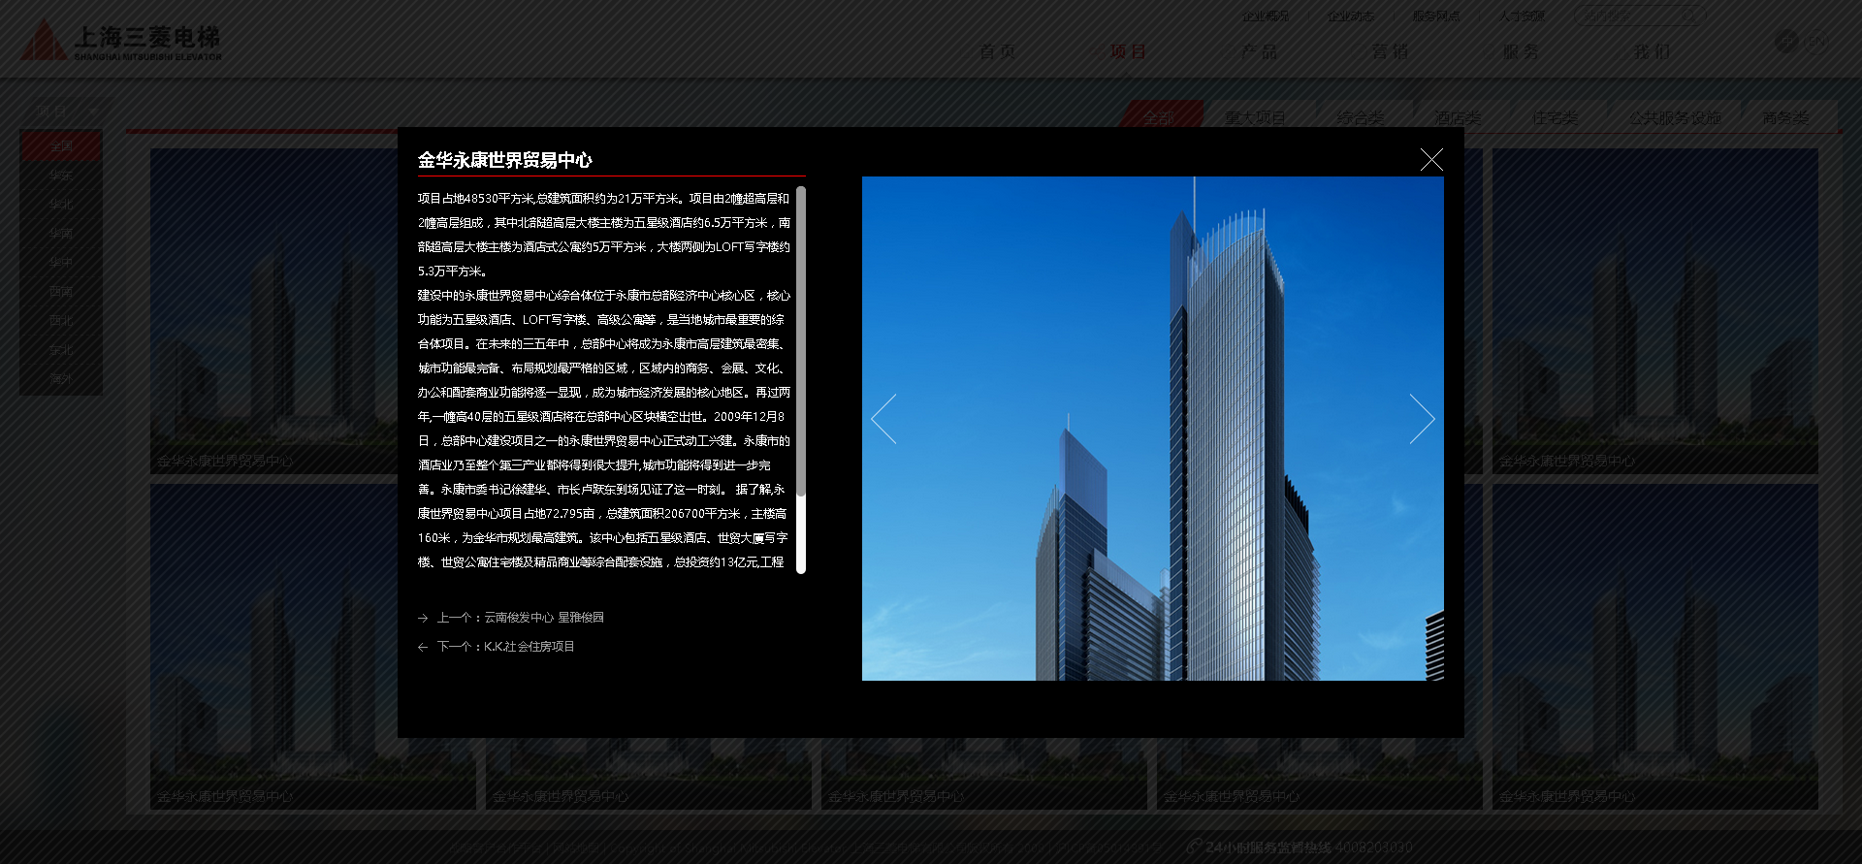Viewport: 1862px width, 864px height.
Task: Select 华东 region in the sidebar
Action: coord(61,176)
